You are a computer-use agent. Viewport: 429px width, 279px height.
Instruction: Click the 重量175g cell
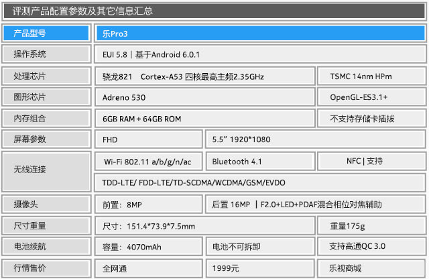point(371,226)
